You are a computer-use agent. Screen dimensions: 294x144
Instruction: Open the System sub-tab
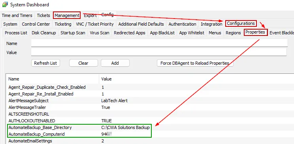[10, 24]
